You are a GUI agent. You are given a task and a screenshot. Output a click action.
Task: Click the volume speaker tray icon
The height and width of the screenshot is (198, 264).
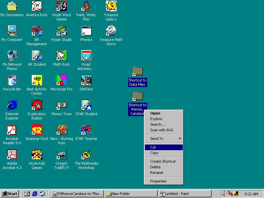(x=224, y=194)
